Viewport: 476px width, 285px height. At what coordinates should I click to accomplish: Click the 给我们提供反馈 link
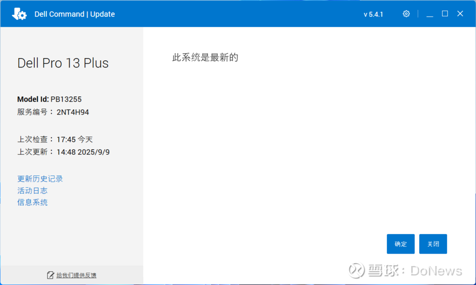pos(76,275)
